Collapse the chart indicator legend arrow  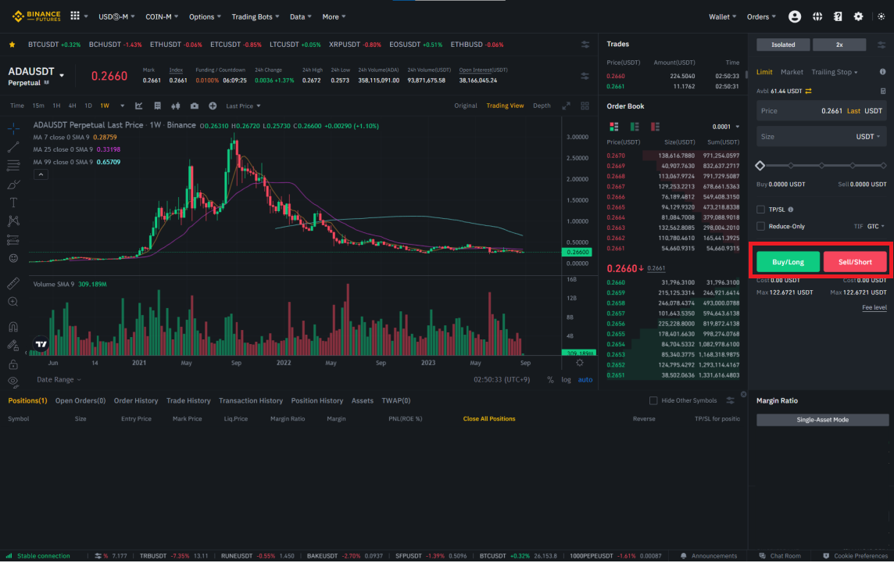(41, 174)
